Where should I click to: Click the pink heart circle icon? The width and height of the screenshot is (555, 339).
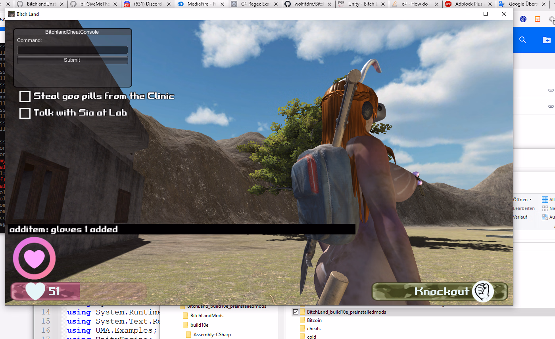(35, 259)
